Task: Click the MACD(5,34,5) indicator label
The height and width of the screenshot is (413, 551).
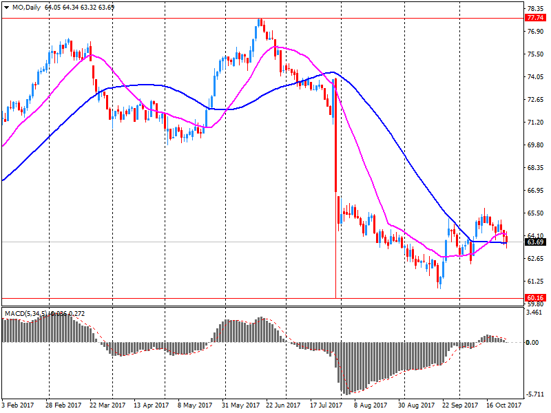Action: coord(26,314)
